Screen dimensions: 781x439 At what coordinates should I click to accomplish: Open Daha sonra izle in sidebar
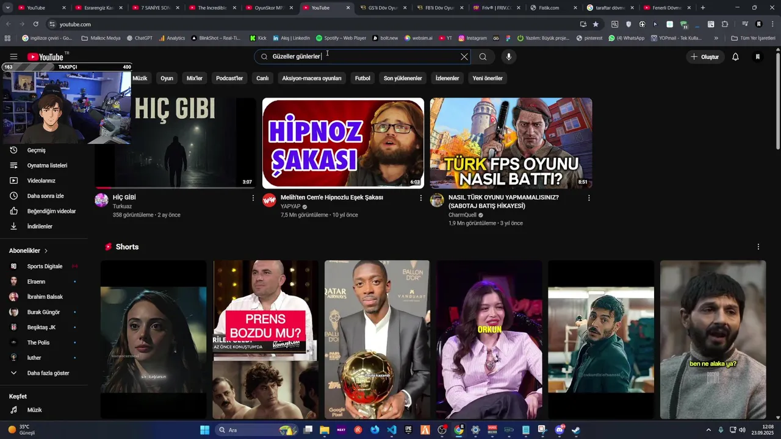(44, 196)
